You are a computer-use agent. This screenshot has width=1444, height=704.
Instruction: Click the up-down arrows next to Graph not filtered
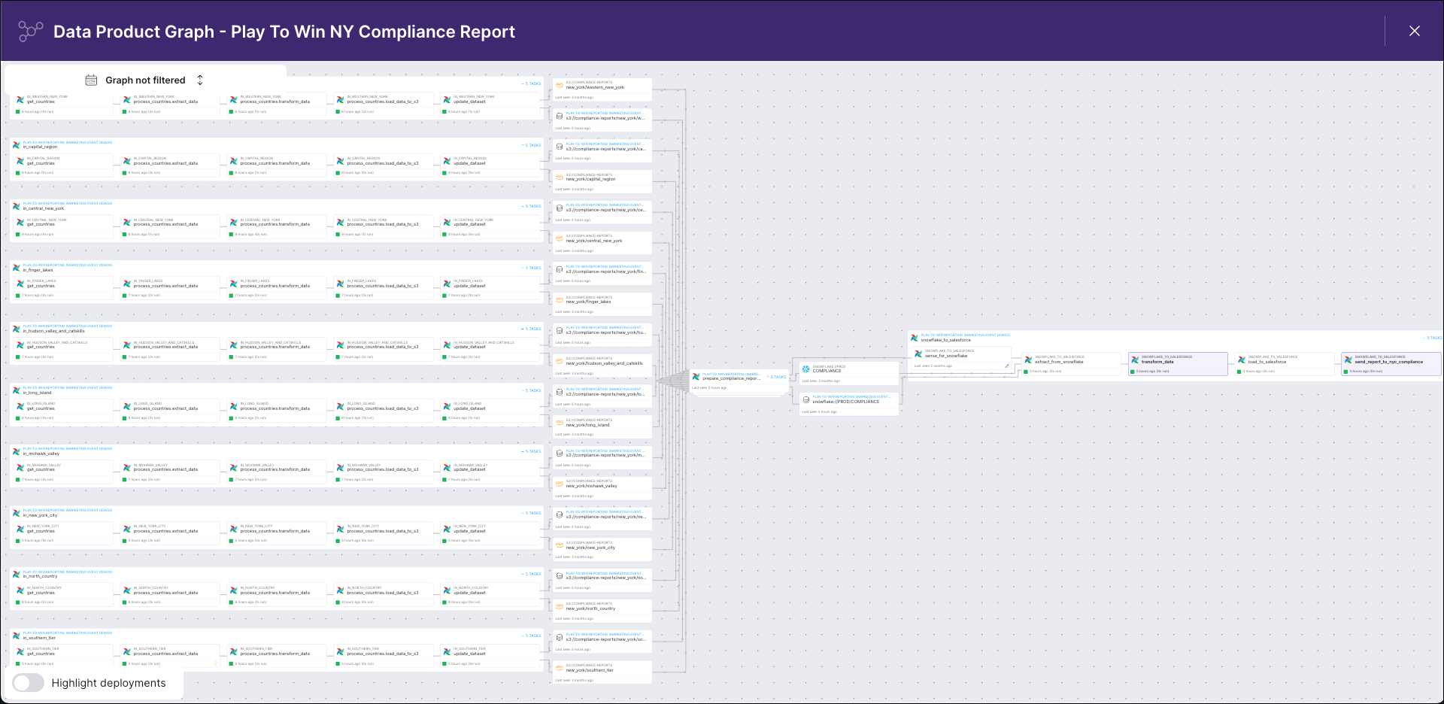(x=199, y=80)
